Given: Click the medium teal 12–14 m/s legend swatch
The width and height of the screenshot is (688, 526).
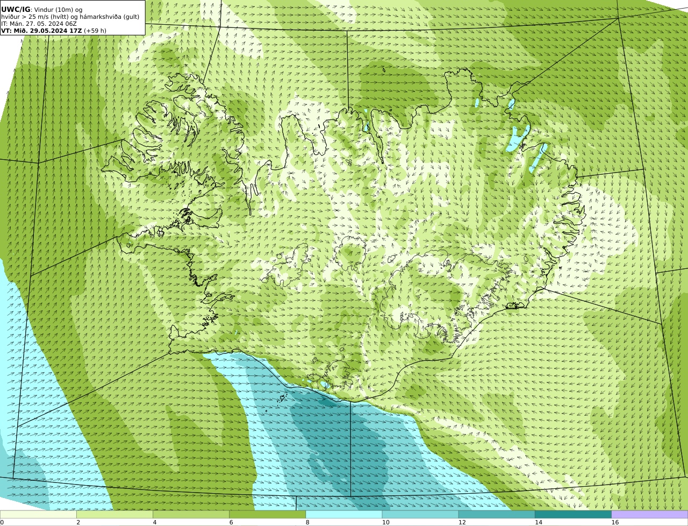Looking at the screenshot, I should [x=497, y=514].
